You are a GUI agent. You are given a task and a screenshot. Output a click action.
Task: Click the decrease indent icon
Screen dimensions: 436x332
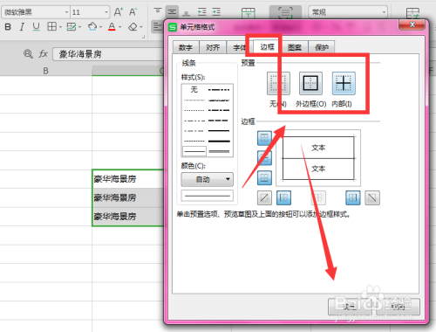[x=201, y=12]
